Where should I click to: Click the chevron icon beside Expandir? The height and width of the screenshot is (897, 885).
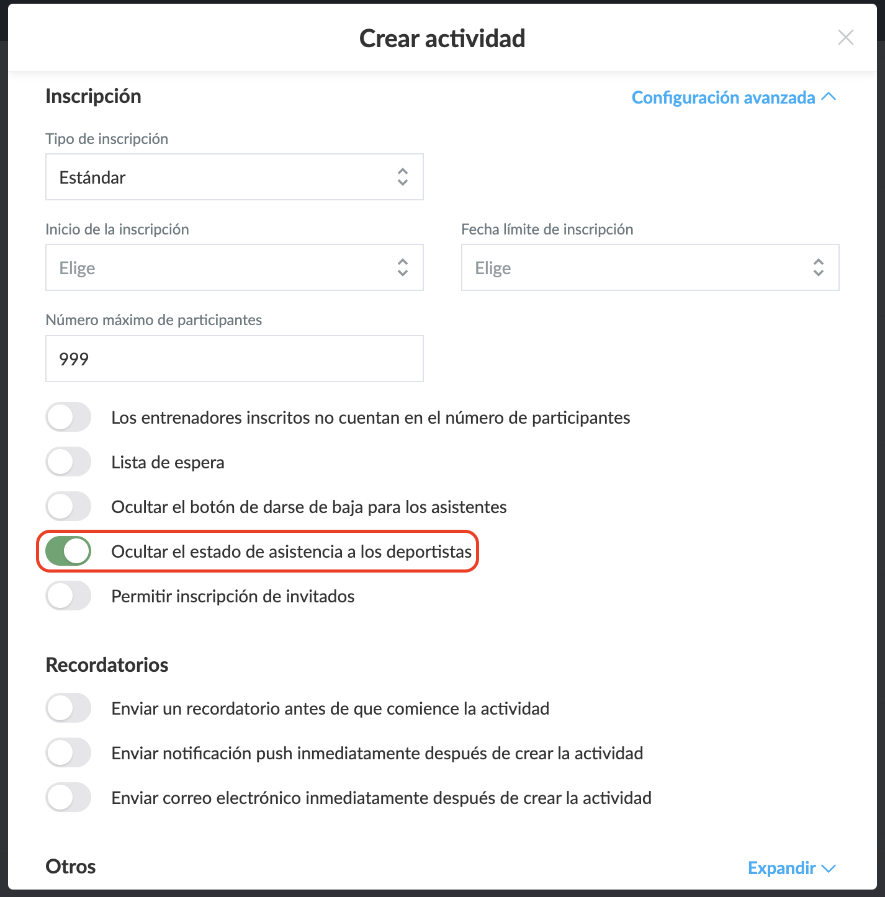click(x=829, y=868)
